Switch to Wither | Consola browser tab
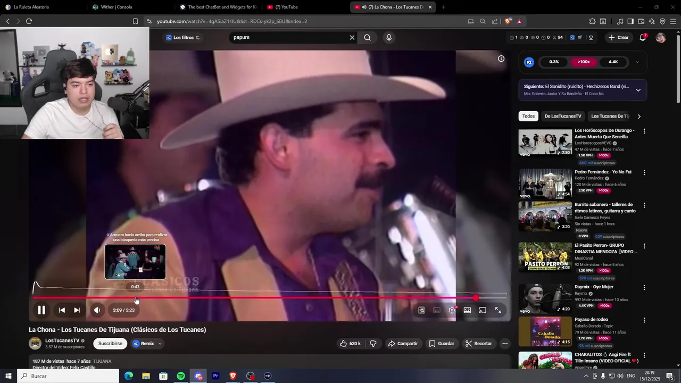Screen dimensions: 681x383 [x=130, y=7]
